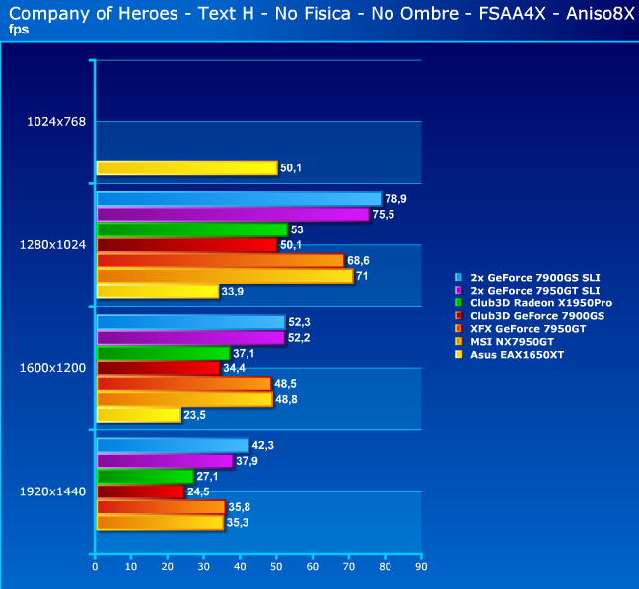Click the 1600x1200 axis label
This screenshot has height=589, width=639.
(52, 368)
